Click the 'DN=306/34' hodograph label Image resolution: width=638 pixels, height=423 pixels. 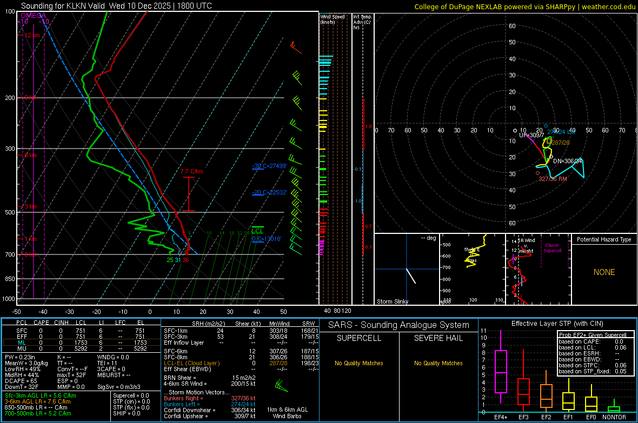pyautogui.click(x=568, y=161)
